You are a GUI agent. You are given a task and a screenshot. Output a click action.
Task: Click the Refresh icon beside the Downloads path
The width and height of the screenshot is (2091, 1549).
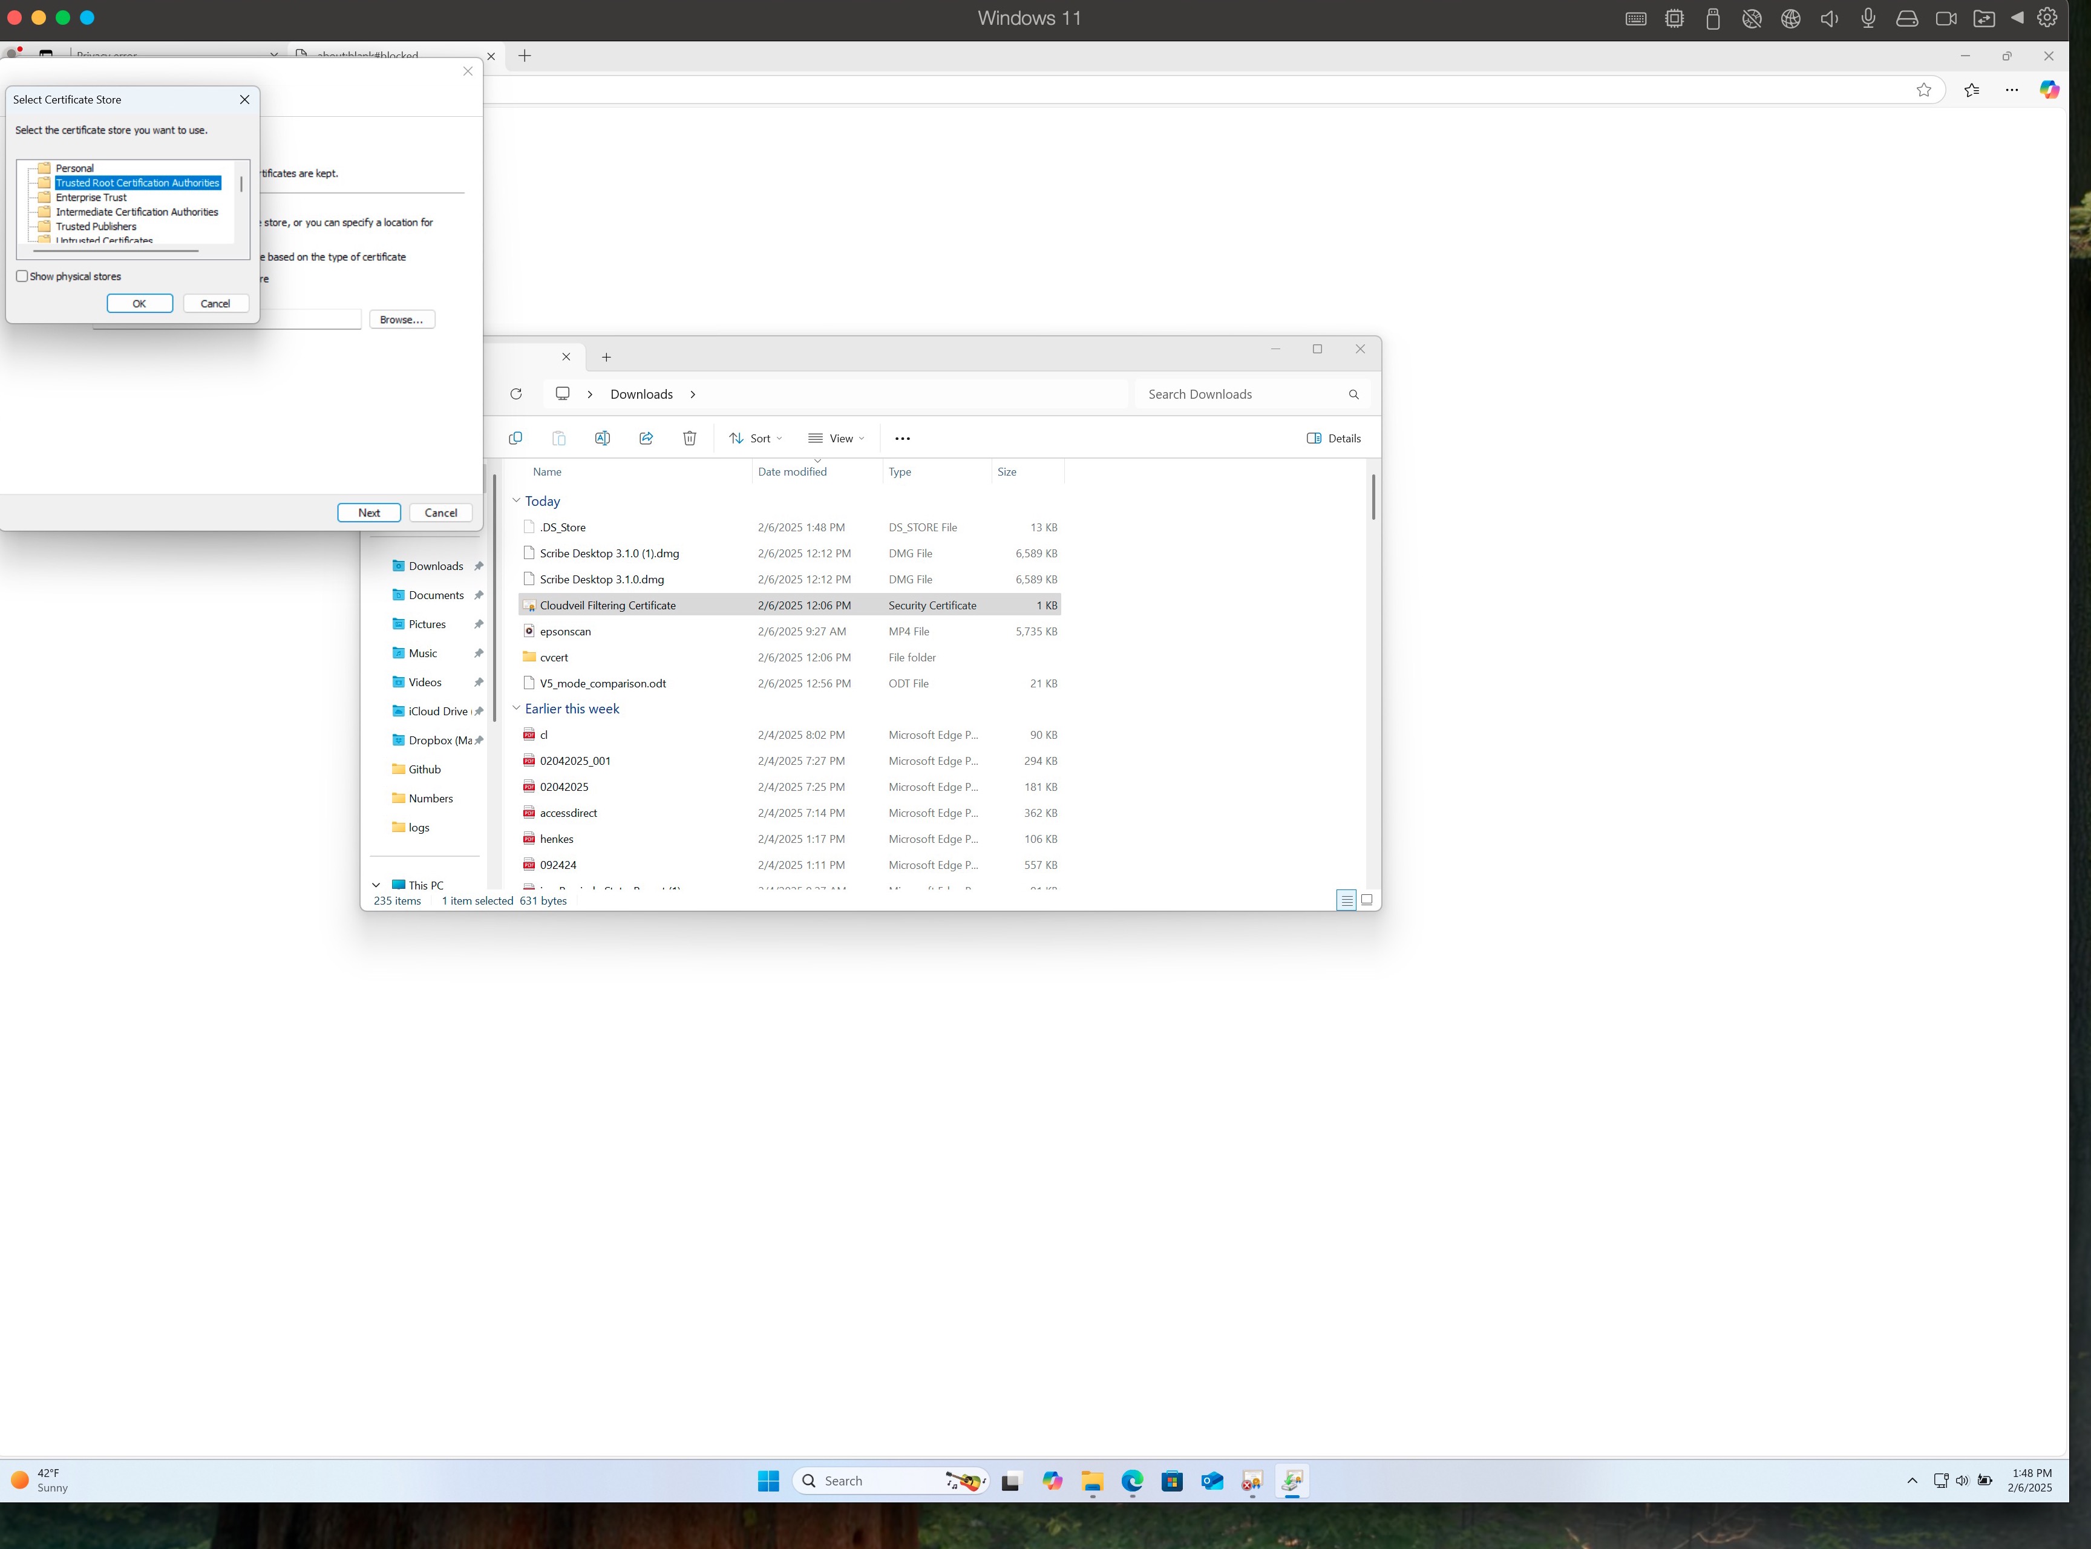[515, 394]
